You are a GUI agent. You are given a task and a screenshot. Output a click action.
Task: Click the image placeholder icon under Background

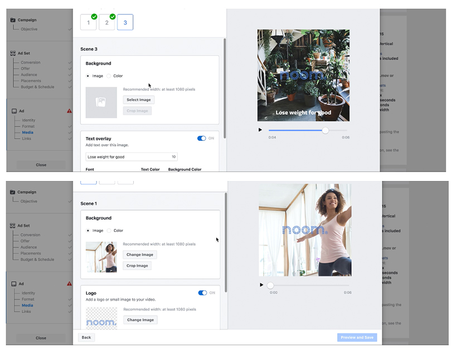[101, 100]
